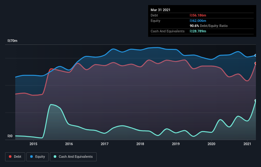Click the Equity label in the tooltip
261x167 pixels.
pos(155,21)
